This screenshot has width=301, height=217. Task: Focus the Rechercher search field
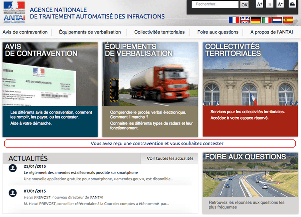(215, 4)
